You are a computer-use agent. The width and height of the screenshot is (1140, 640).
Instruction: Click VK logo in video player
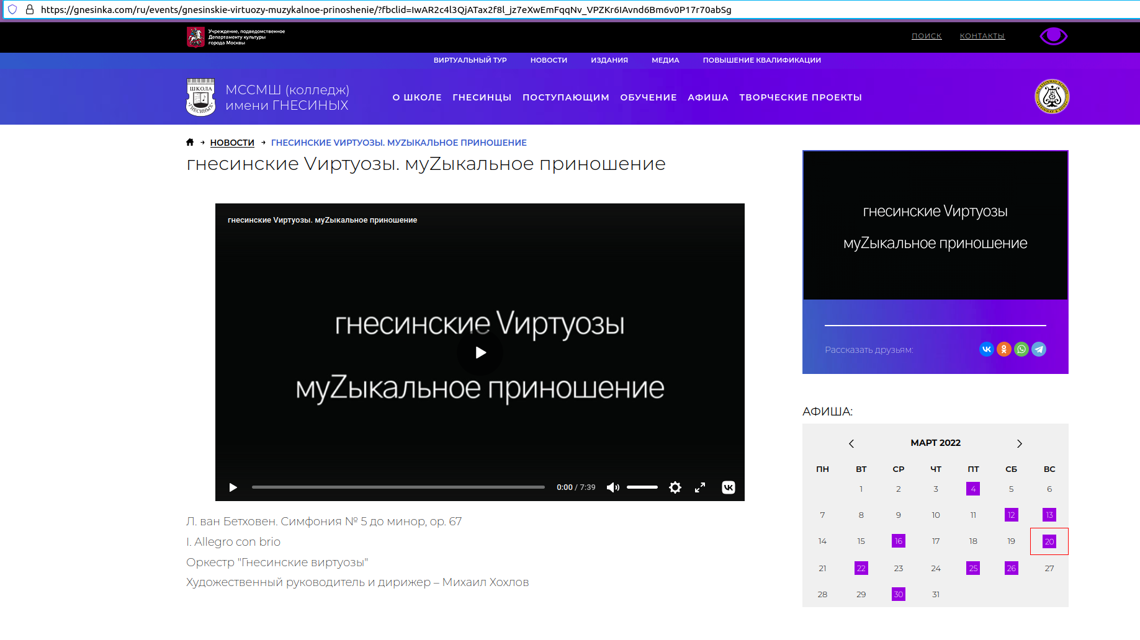pyautogui.click(x=729, y=487)
